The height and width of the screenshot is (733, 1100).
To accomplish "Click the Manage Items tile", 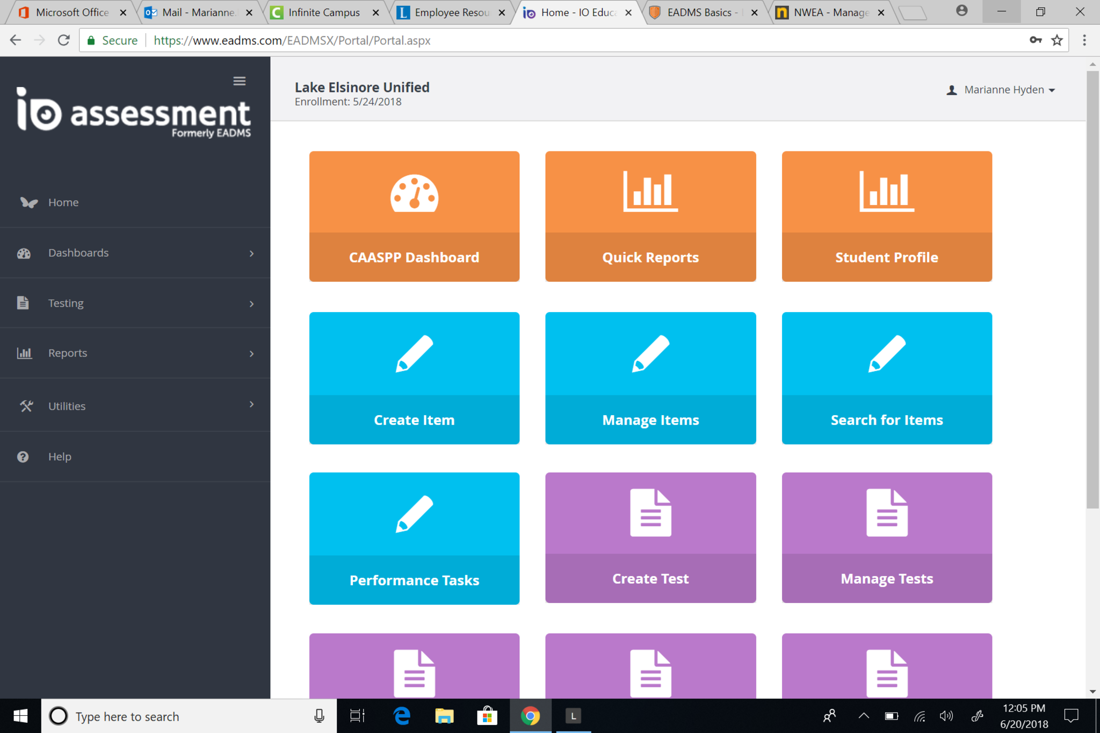I will coord(650,378).
